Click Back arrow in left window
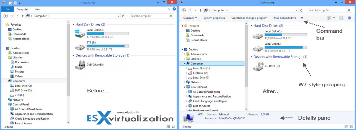The height and width of the screenshot is (130, 356). pos(6,16)
